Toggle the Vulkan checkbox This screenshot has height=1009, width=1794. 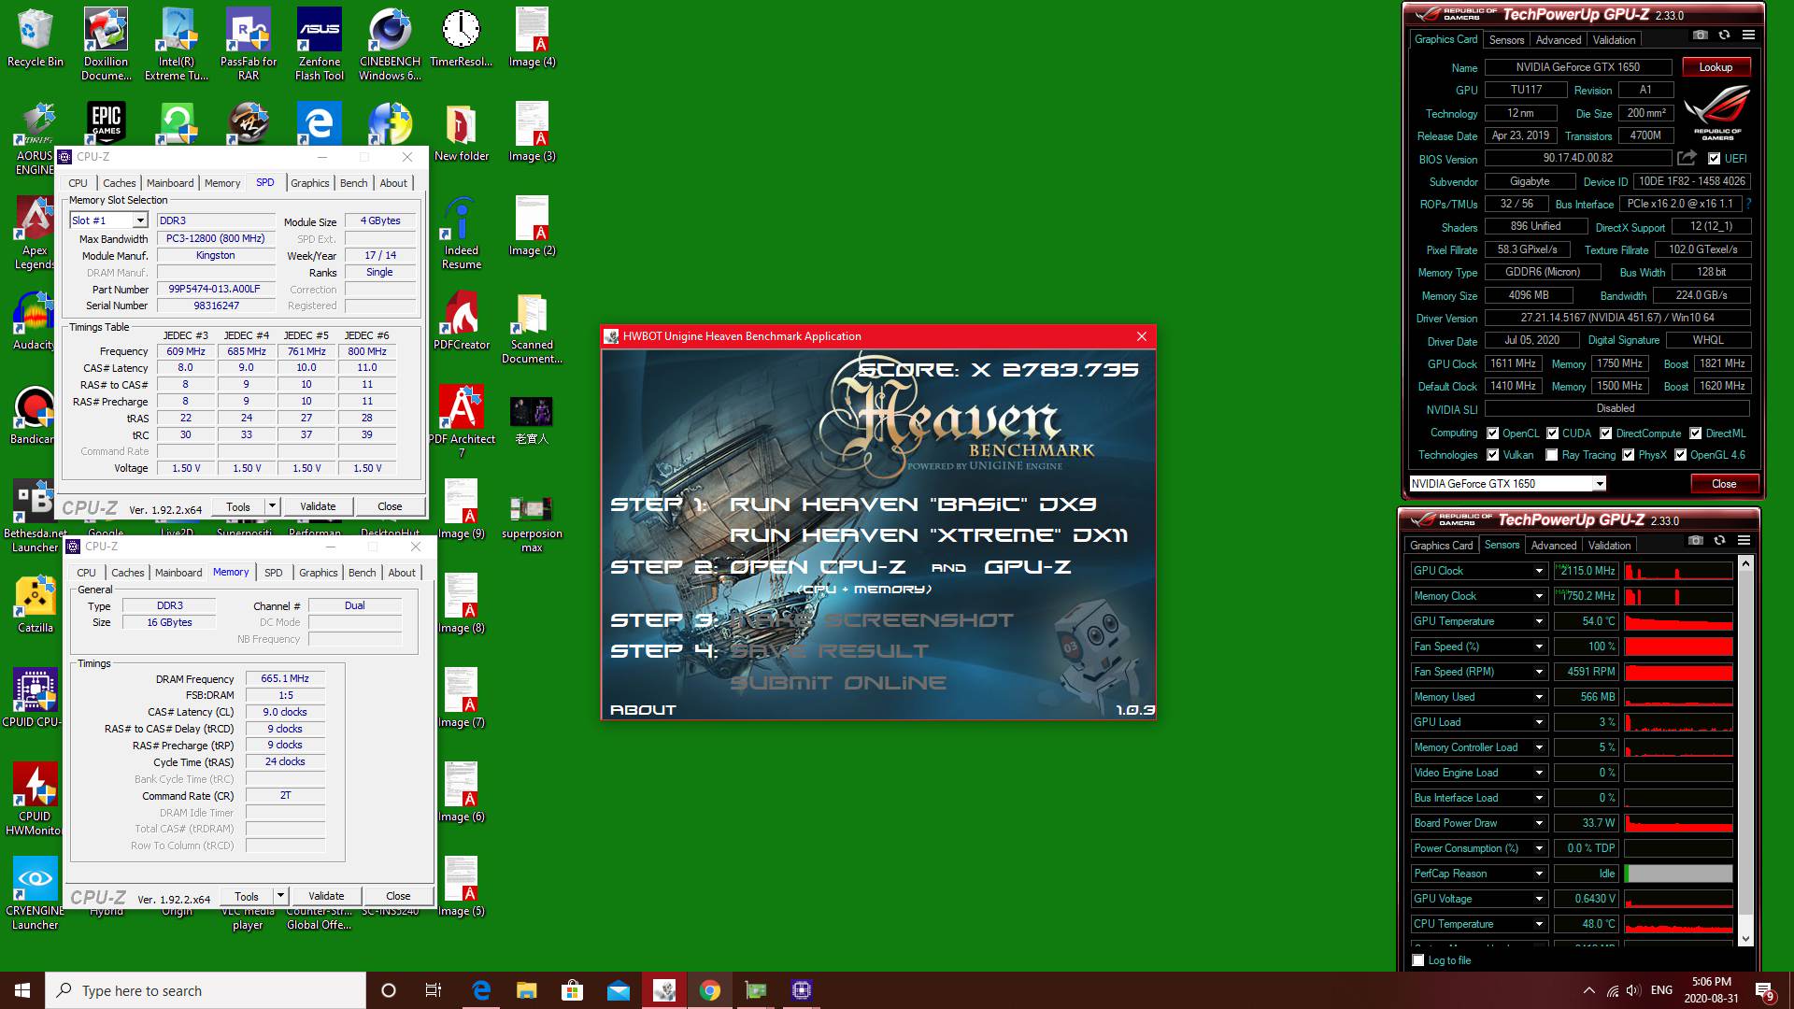click(1492, 455)
